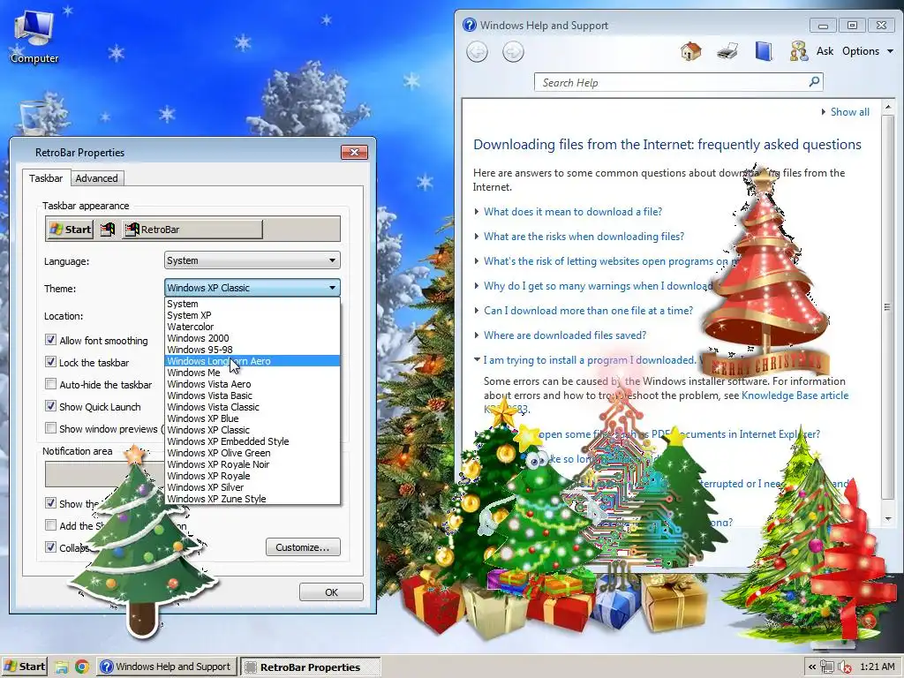904x678 pixels.
Task: Open Browse Help book icon
Action: [x=764, y=51]
